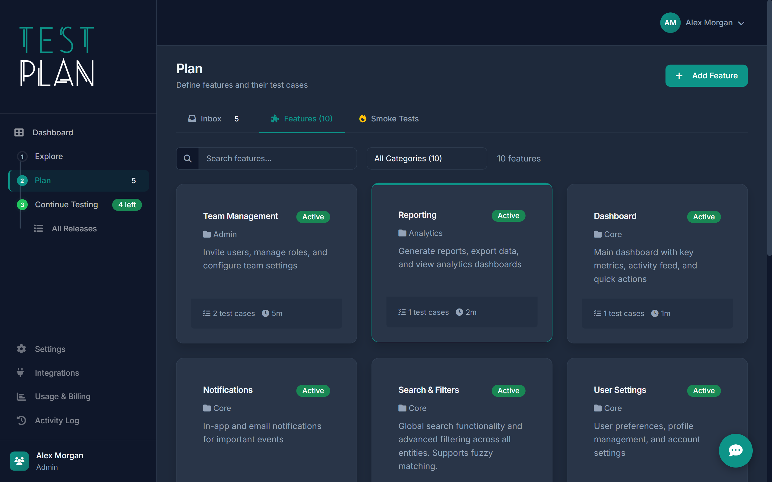Click the puzzle icon on the Features tab

tap(275, 119)
